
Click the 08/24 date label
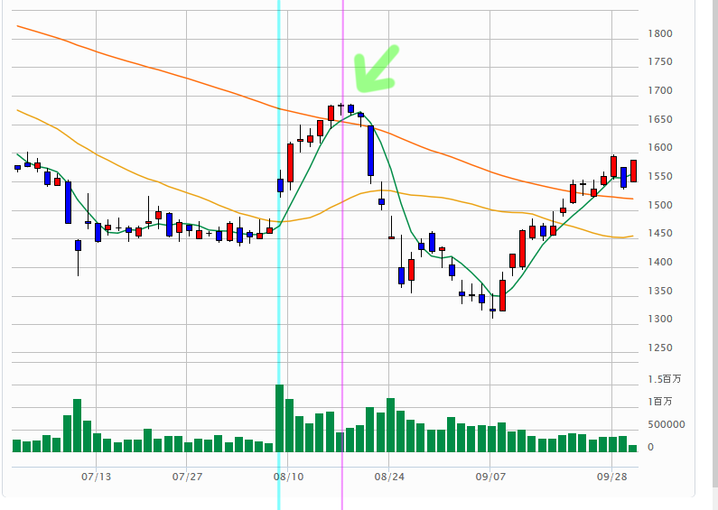[388, 476]
